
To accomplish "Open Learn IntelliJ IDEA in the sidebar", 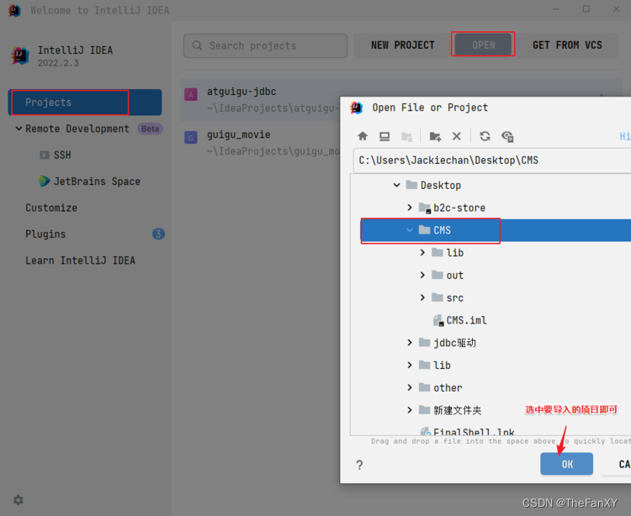I will [x=80, y=261].
